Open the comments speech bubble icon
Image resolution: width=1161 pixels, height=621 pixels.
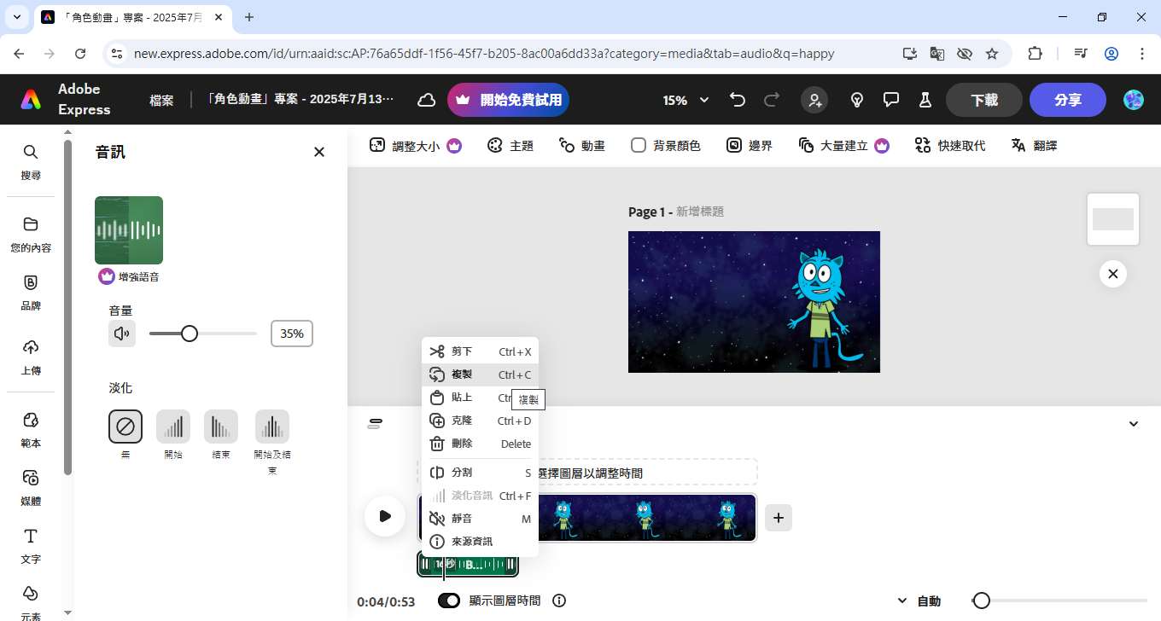(x=891, y=100)
